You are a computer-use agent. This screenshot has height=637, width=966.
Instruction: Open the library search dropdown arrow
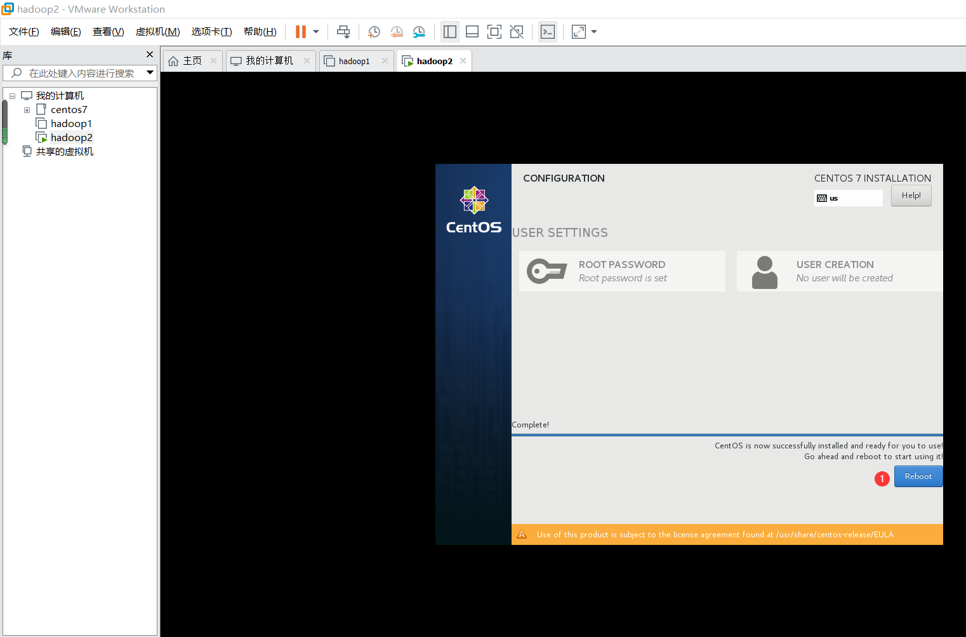(x=150, y=72)
